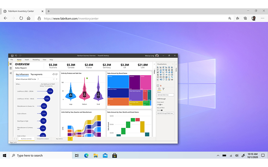
Task: Click the yellow plus to add a new page
Action: click(70, 138)
